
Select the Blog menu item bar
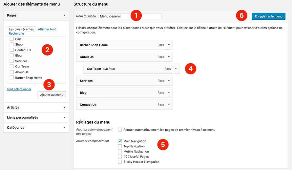click(x=124, y=92)
